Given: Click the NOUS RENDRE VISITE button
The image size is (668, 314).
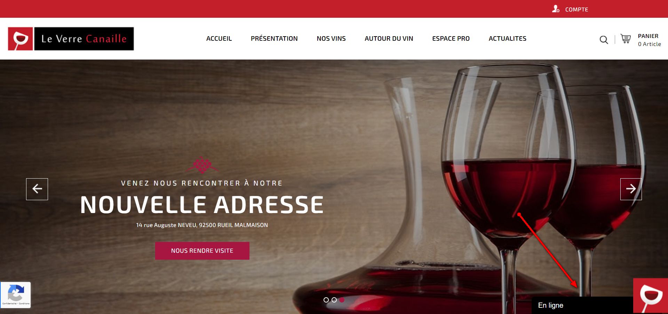Looking at the screenshot, I should tap(202, 251).
